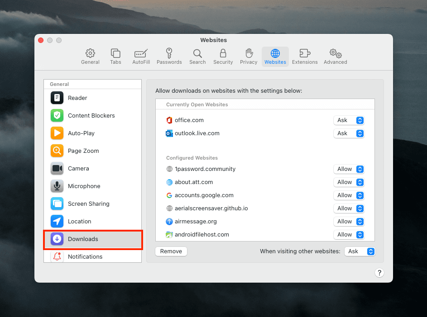Image resolution: width=427 pixels, height=317 pixels.
Task: Click the Auto-Play orange play icon
Action: (57, 133)
